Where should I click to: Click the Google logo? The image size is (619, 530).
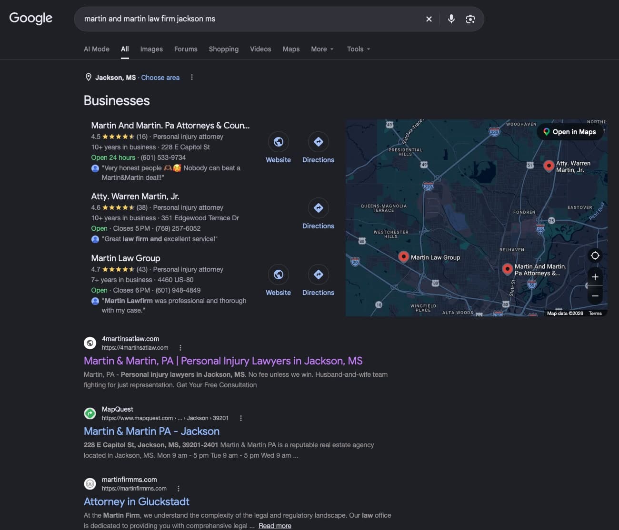31,18
